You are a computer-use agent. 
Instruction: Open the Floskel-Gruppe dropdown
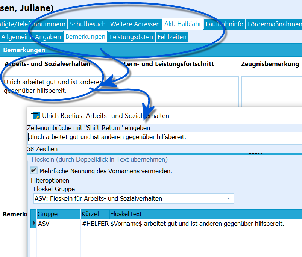click(x=134, y=198)
